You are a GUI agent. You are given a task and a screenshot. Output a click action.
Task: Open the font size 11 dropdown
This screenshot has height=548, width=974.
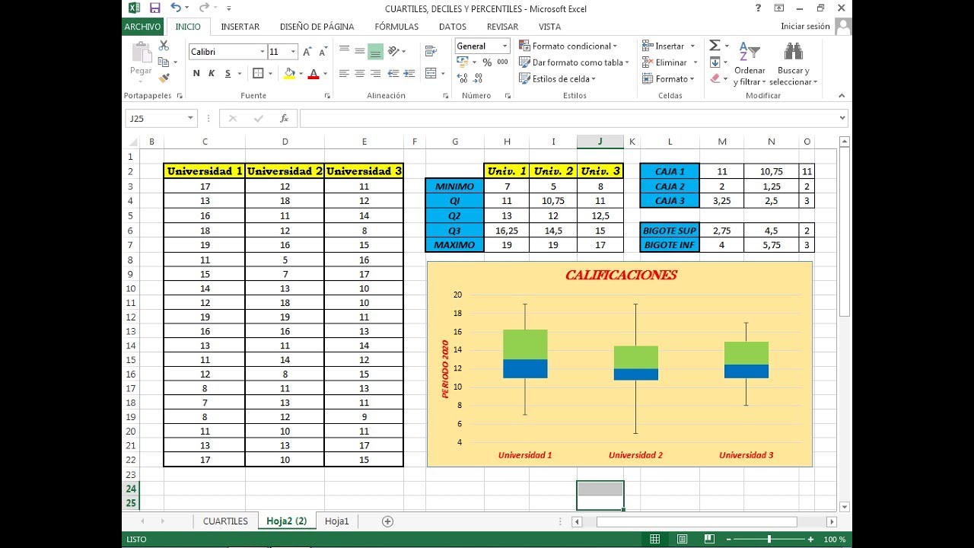294,52
